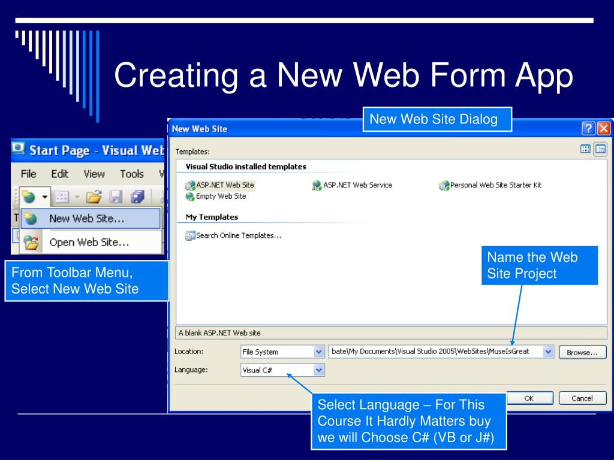Choose New Web Site... from the dropdown menu

pos(91,218)
